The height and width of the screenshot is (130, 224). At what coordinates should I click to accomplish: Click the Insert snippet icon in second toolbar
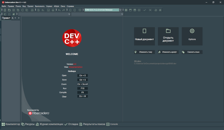5,14
